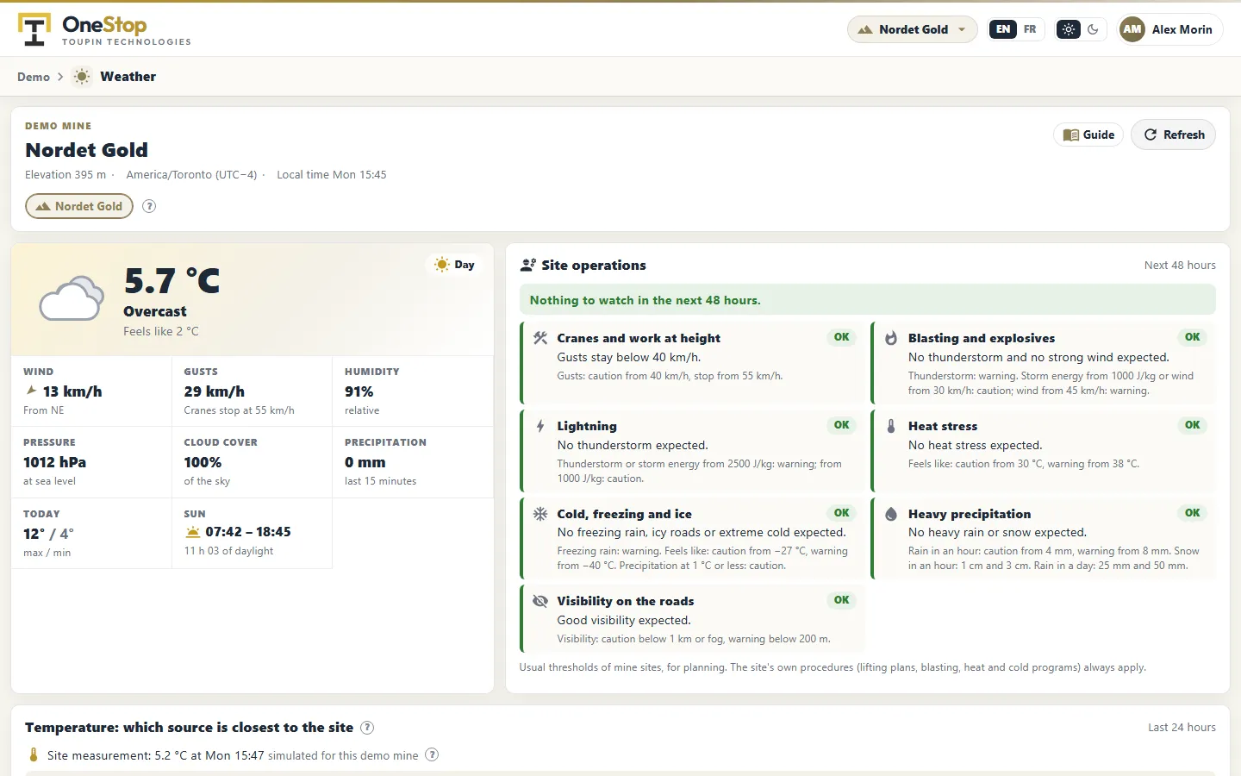Click the Cold, freezing and ice snowflake icon
This screenshot has width=1241, height=776.
540,514
